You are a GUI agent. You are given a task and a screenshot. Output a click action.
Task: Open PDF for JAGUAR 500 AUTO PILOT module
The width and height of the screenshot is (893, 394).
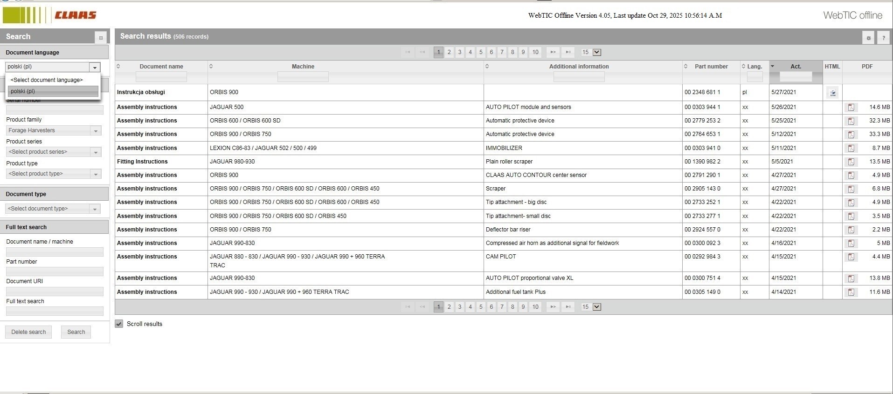[851, 108]
